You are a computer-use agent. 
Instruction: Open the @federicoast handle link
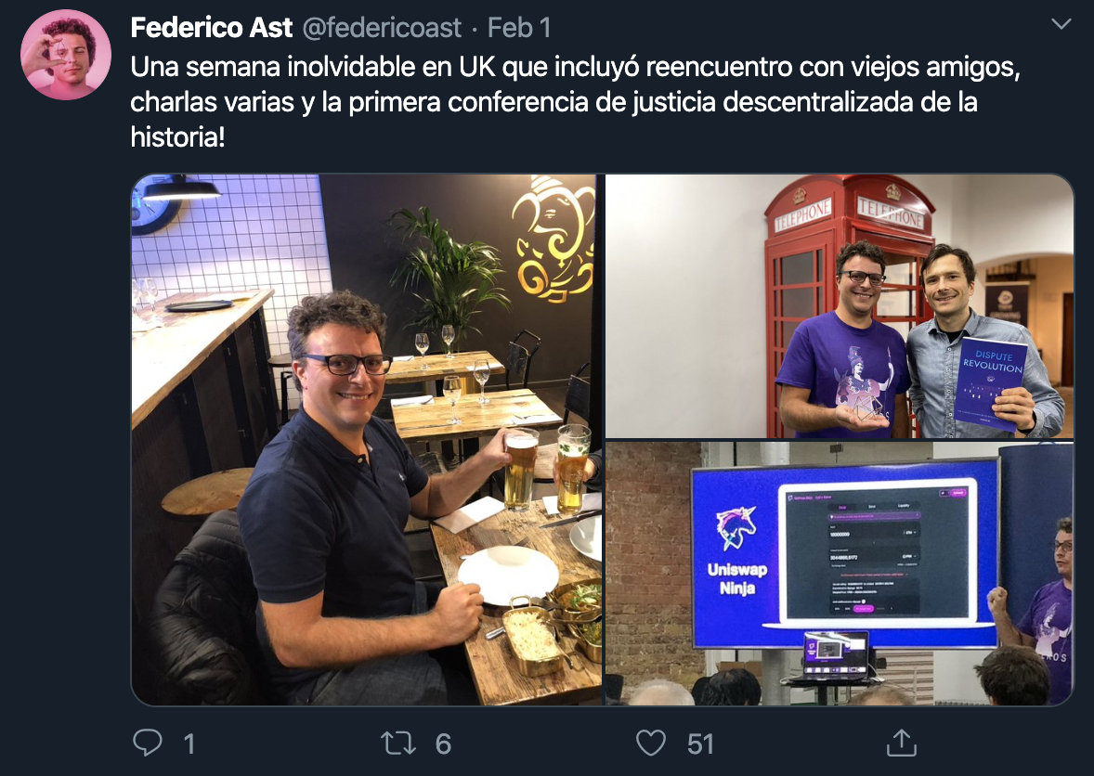(382, 28)
